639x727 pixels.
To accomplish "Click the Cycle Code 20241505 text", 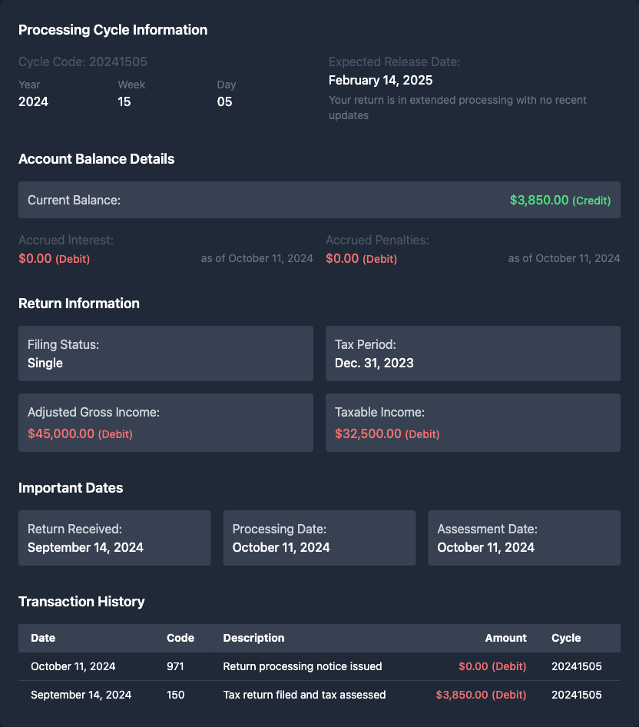I will [x=83, y=61].
